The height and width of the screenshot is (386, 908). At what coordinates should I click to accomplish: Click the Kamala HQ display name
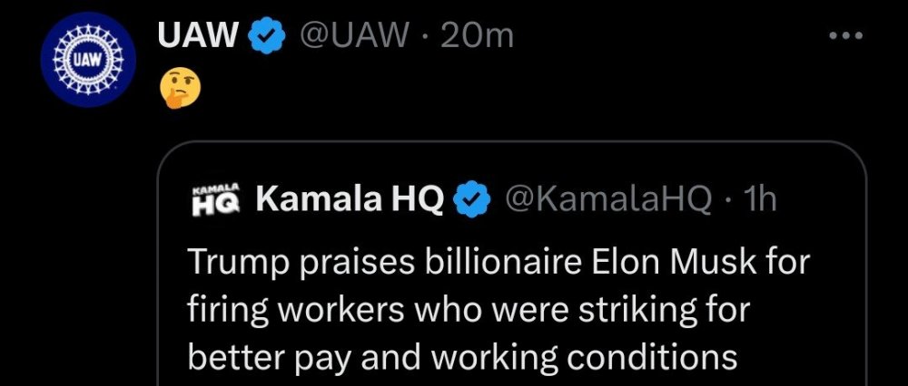[350, 200]
